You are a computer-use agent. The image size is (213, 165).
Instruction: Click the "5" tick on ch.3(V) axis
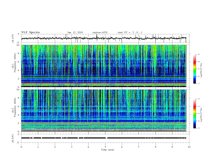tap(19, 134)
